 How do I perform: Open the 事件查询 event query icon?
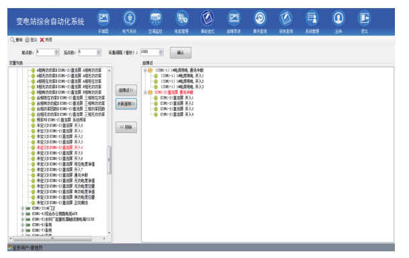point(260,18)
